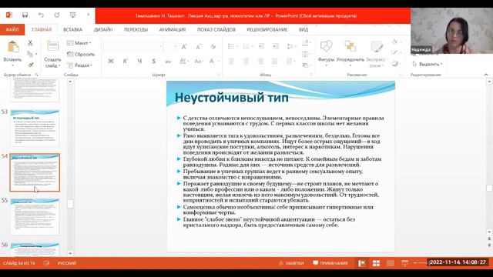Open the Макет layout dropdown
Screen dimensions: 493x277
click(x=79, y=43)
